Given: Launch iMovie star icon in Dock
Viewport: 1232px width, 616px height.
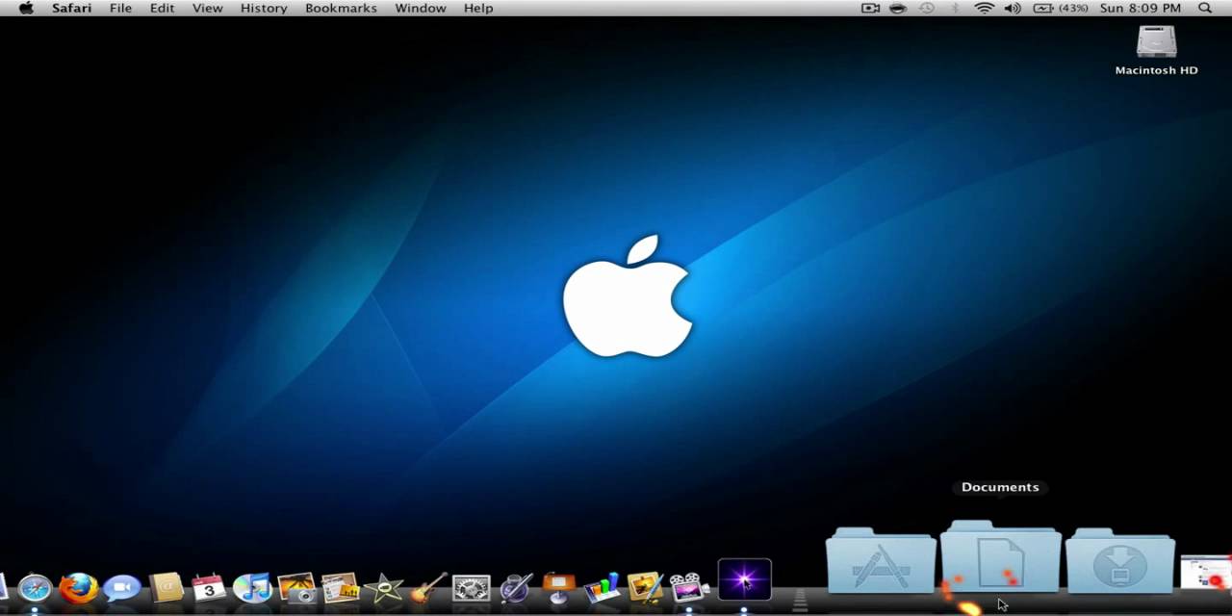Looking at the screenshot, I should pyautogui.click(x=384, y=587).
